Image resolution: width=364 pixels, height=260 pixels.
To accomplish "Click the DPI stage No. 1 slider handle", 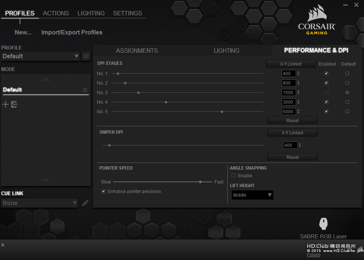I will 118,73.
